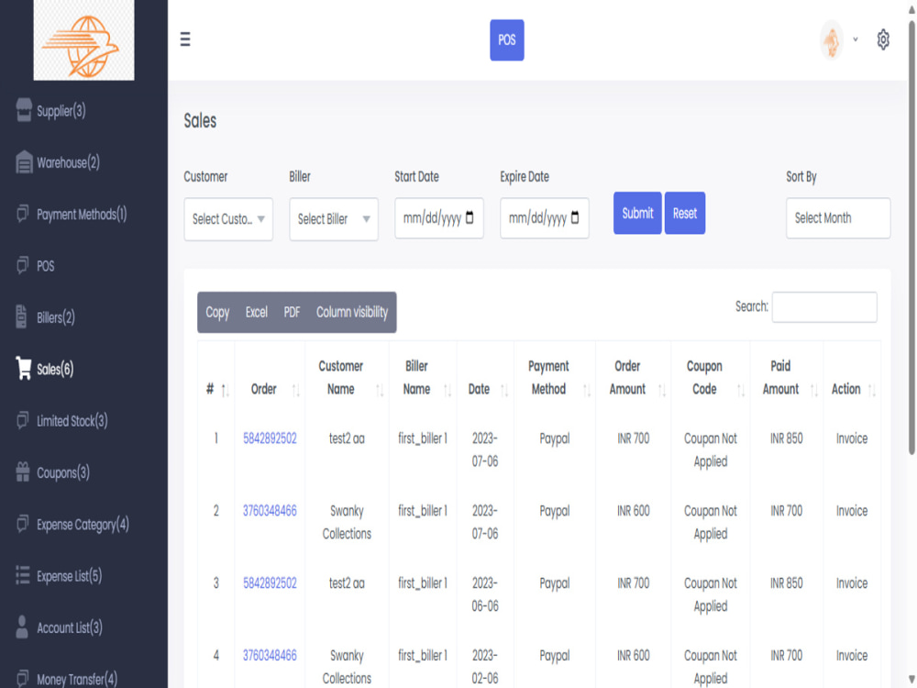Viewport: 917px width, 688px height.
Task: Click Invoice in row 3
Action: pyautogui.click(x=852, y=583)
